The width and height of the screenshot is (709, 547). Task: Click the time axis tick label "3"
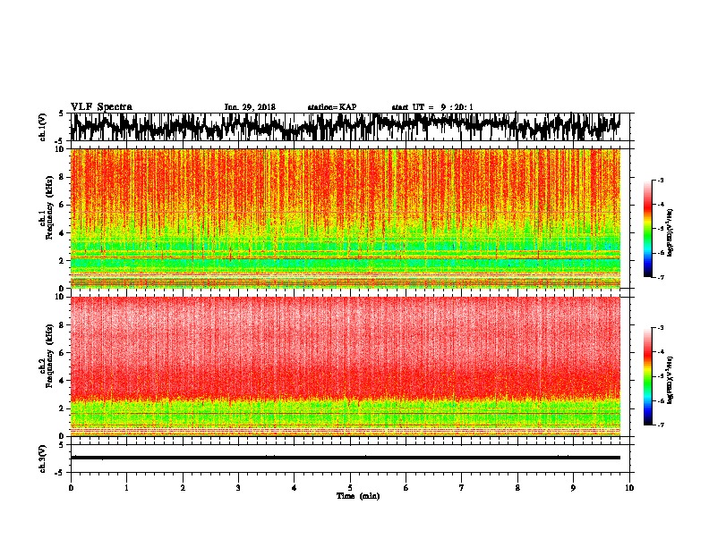[x=238, y=487]
